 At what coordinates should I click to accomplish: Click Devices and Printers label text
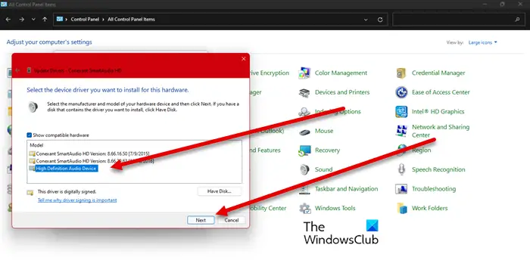click(342, 92)
